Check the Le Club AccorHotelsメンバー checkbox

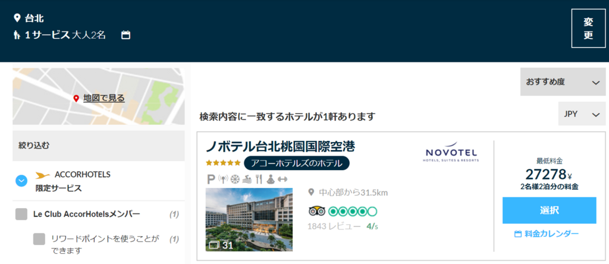[x=21, y=214]
